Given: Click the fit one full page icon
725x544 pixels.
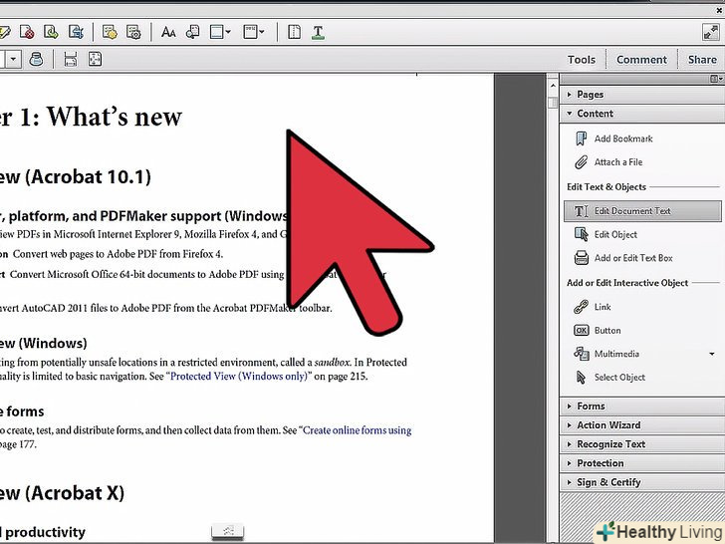Looking at the screenshot, I should click(95, 59).
